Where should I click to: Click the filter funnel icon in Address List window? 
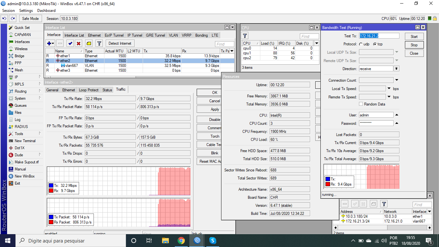coord(384,204)
